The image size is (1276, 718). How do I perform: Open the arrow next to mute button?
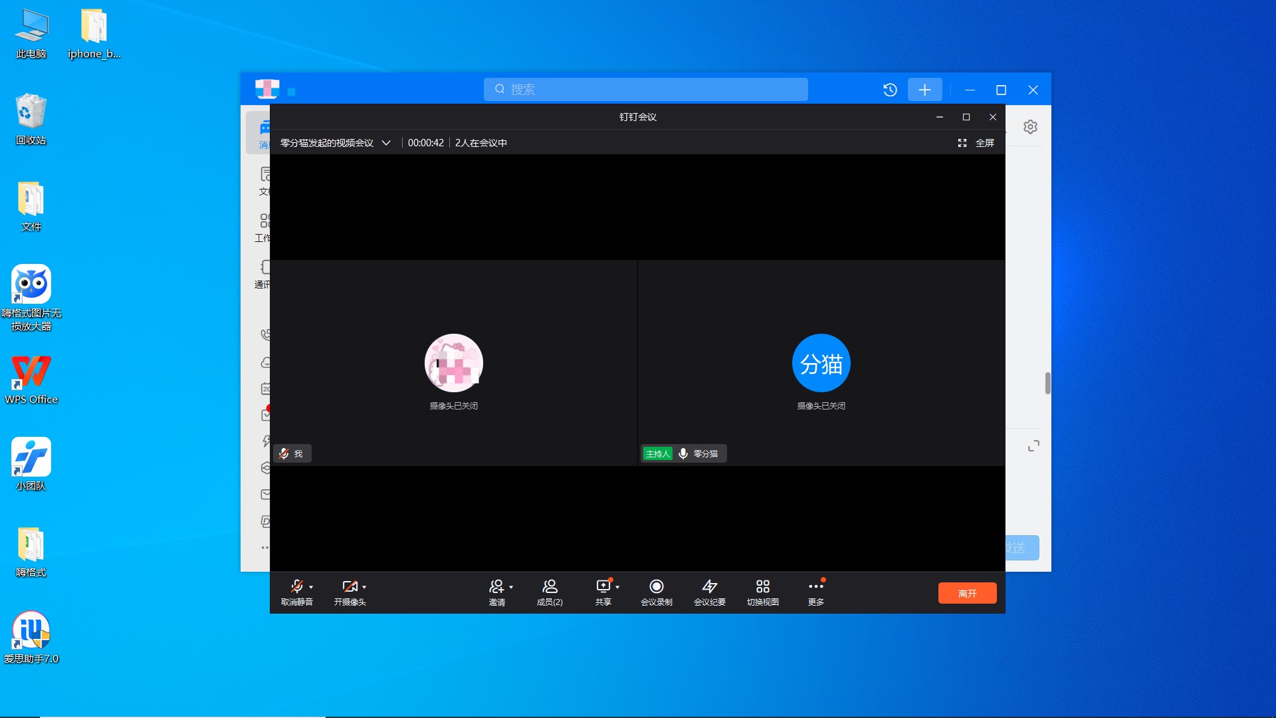point(311,588)
